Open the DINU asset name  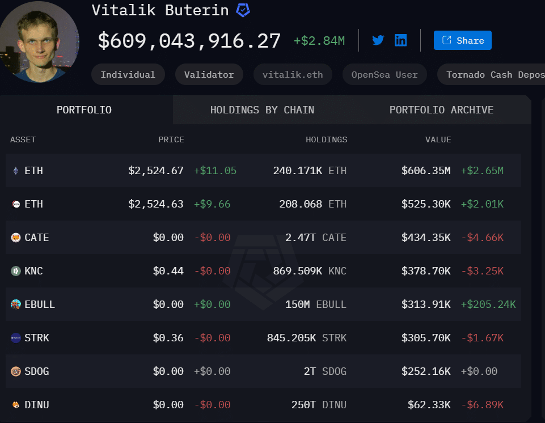click(x=36, y=405)
